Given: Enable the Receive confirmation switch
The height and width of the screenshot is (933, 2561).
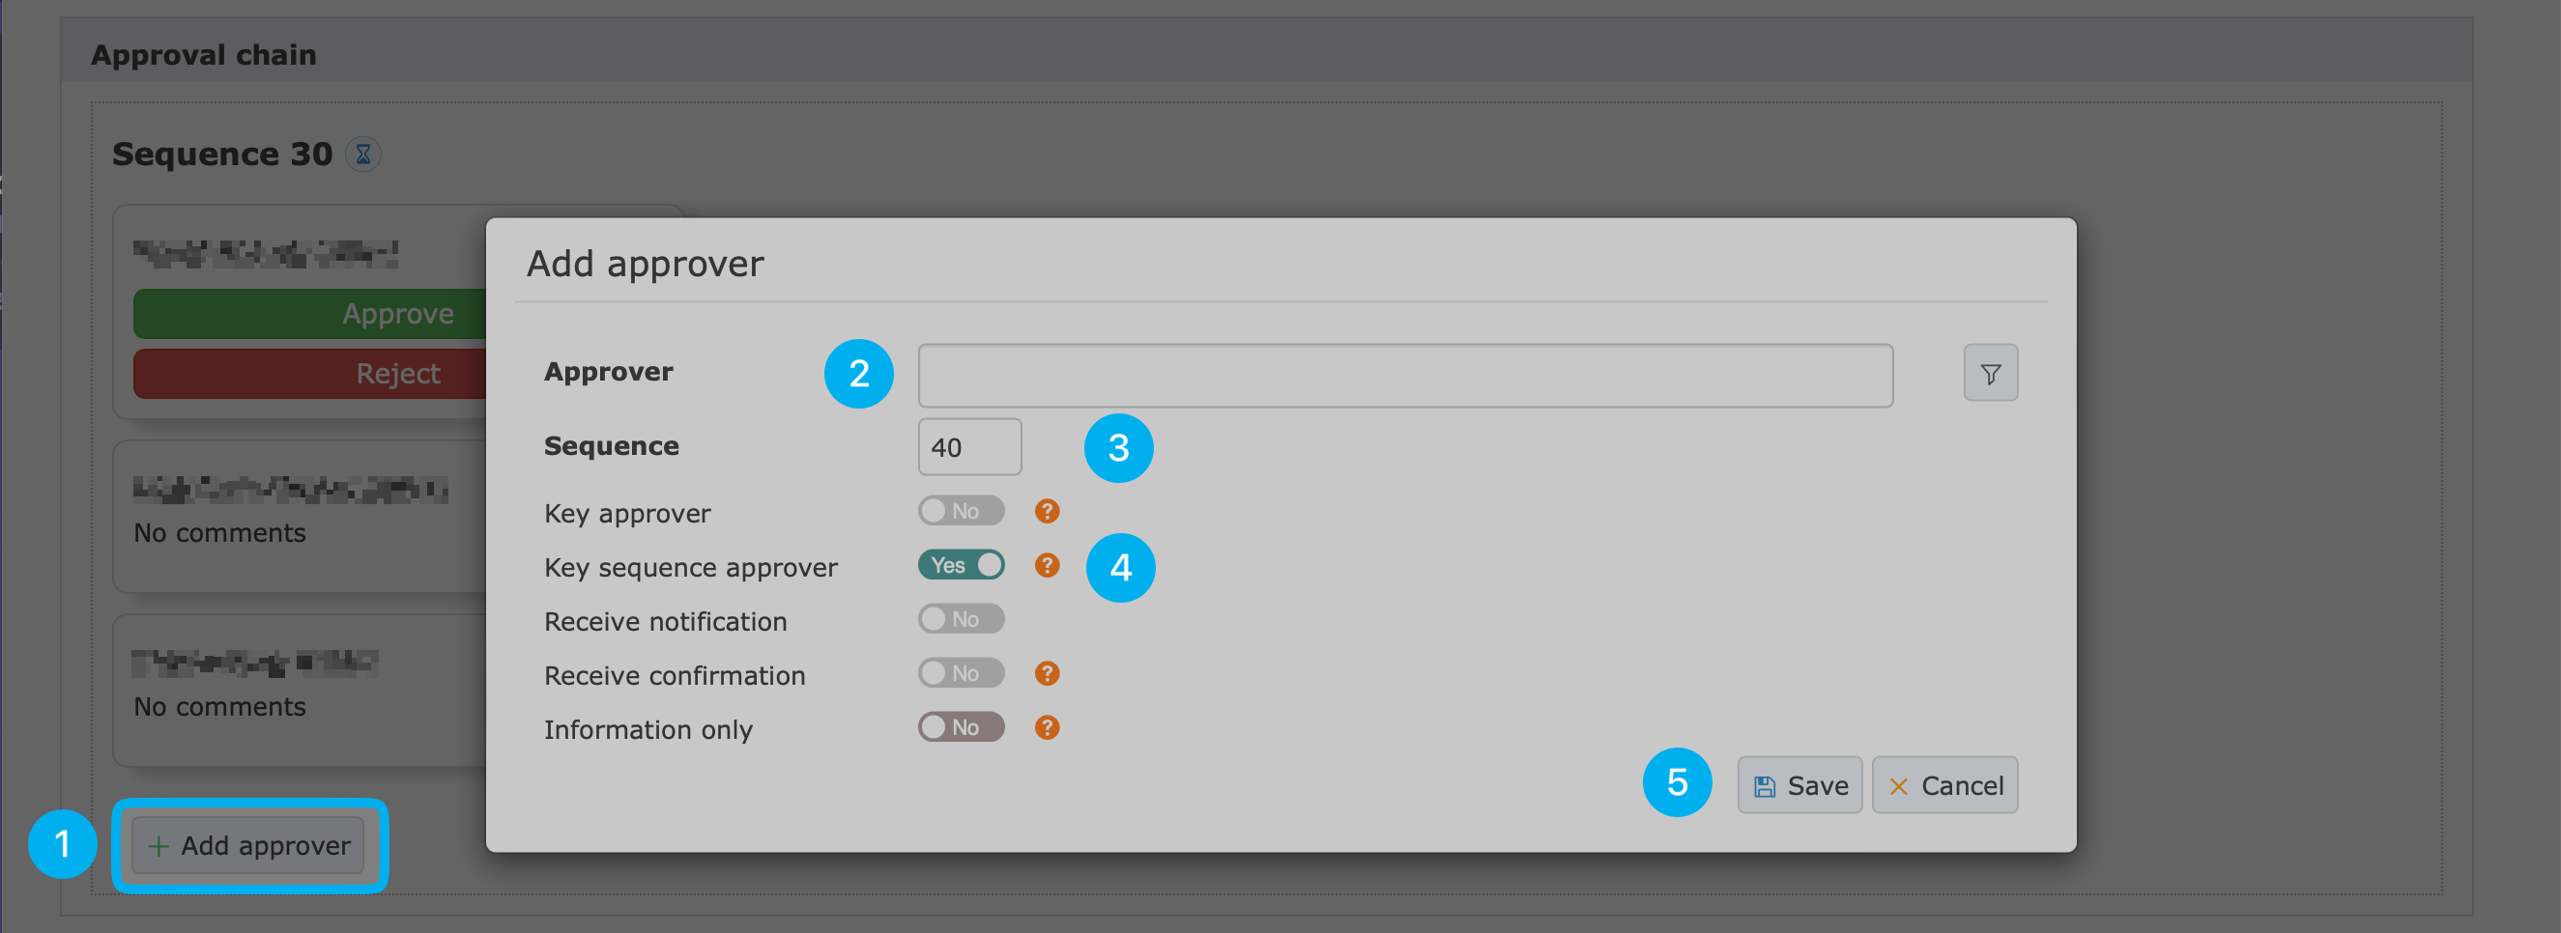Looking at the screenshot, I should tap(961, 673).
